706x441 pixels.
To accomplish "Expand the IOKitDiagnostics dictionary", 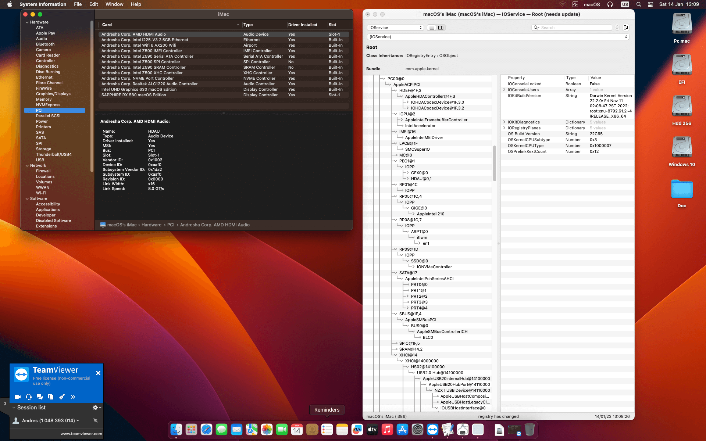I will 504,122.
